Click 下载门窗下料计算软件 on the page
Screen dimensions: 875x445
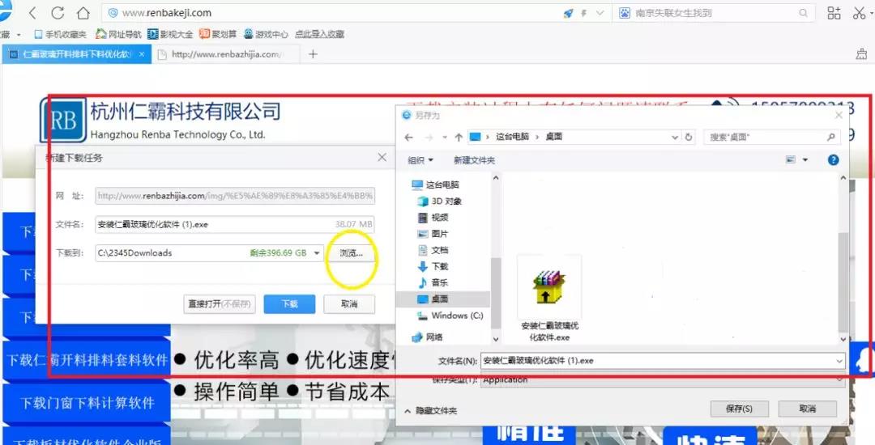click(x=87, y=402)
